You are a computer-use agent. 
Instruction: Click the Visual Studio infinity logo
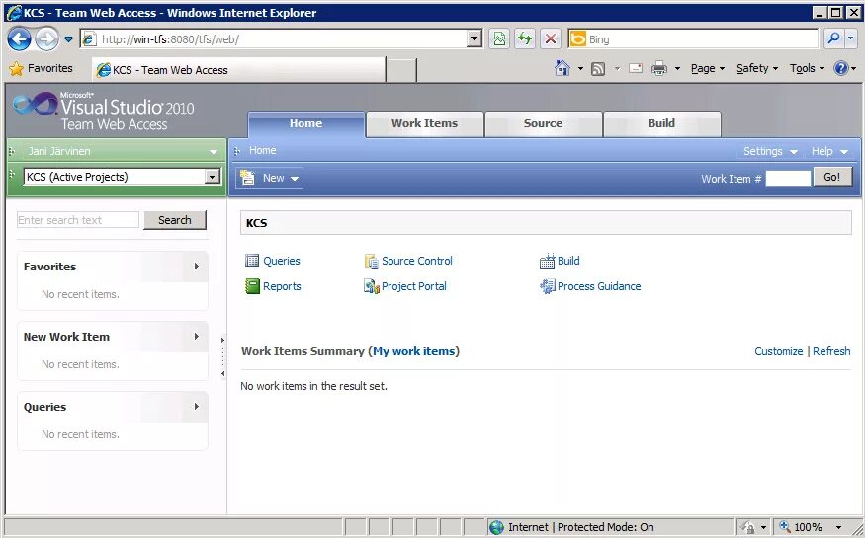[35, 104]
